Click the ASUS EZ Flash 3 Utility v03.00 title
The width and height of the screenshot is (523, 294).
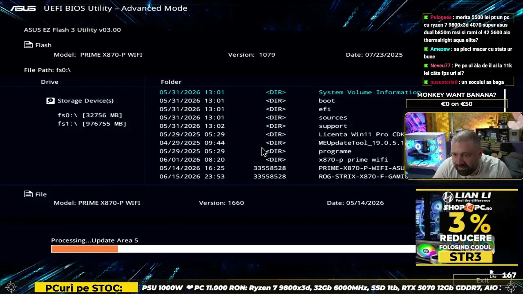pyautogui.click(x=72, y=30)
